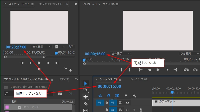Click the Extract button in Program monitor
The width and height of the screenshot is (200, 112).
pos(195,70)
